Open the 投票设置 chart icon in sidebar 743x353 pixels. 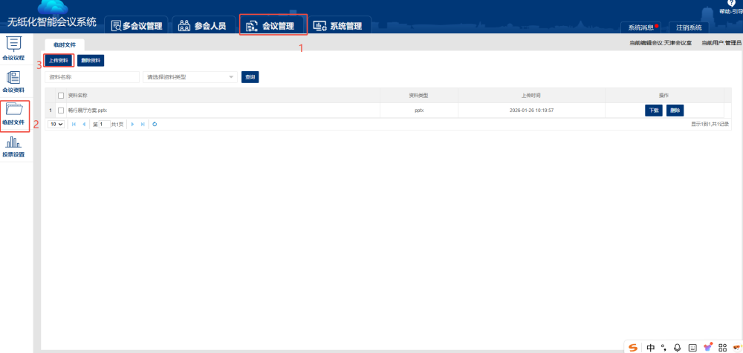(x=13, y=142)
